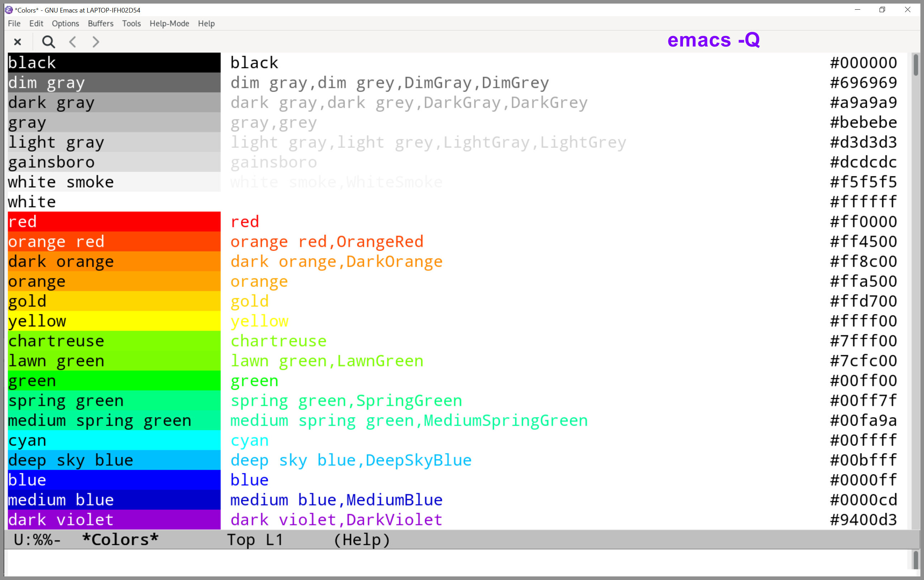Click the Search magnifier toolbar icon

coord(48,42)
